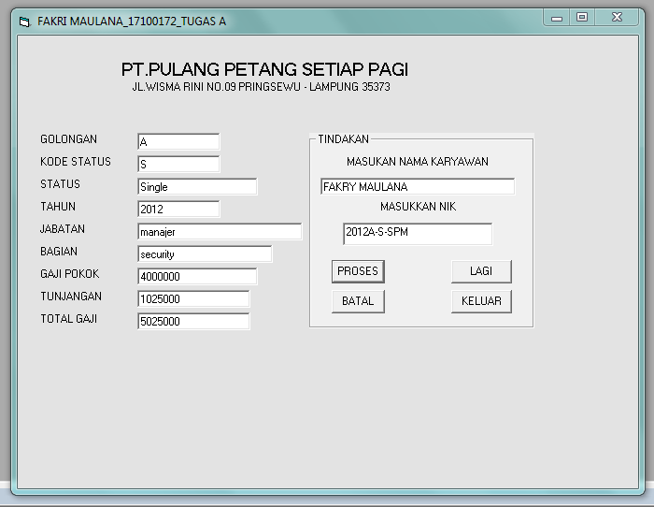Click the LAGI button
Viewport: 654px width, 507px height.
(481, 271)
